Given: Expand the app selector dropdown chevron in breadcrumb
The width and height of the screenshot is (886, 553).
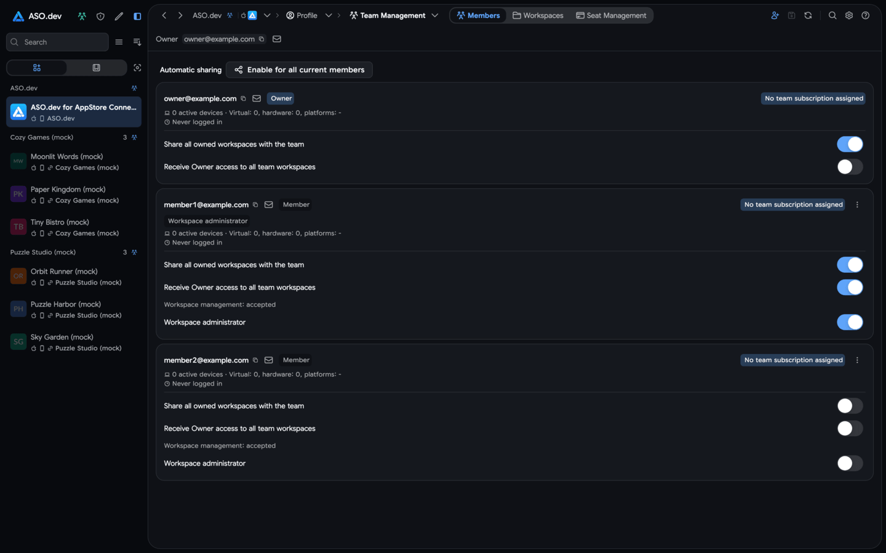Looking at the screenshot, I should pos(267,15).
